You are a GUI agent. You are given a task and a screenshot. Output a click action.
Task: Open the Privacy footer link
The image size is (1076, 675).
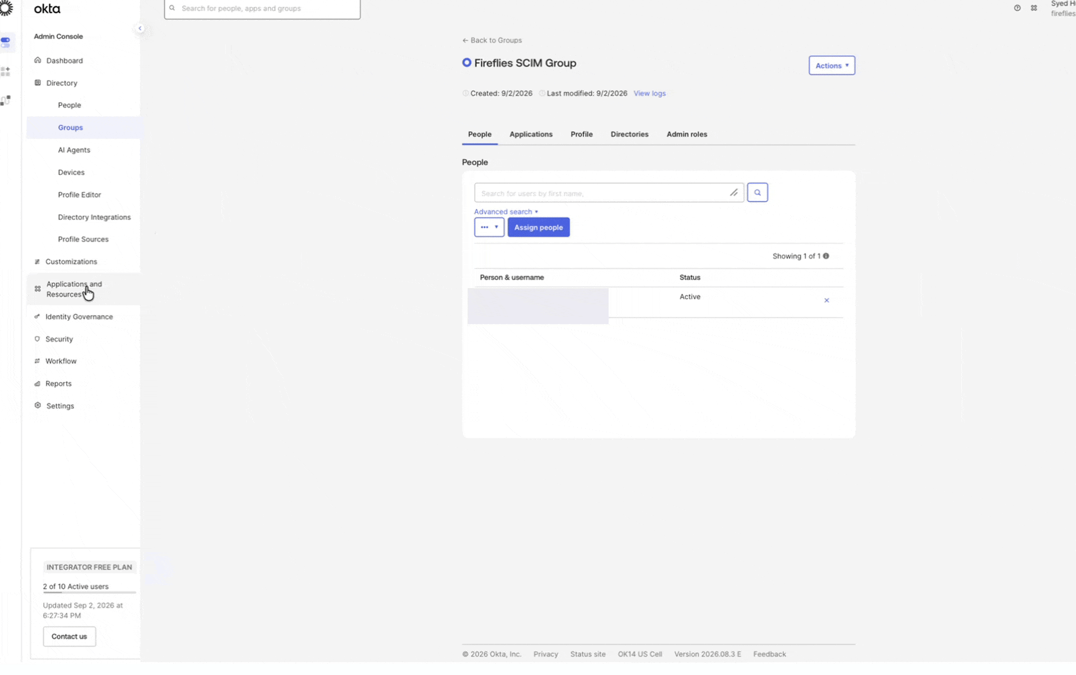click(x=545, y=654)
